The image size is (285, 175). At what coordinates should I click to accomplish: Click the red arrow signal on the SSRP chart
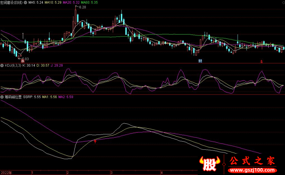pos(95,142)
